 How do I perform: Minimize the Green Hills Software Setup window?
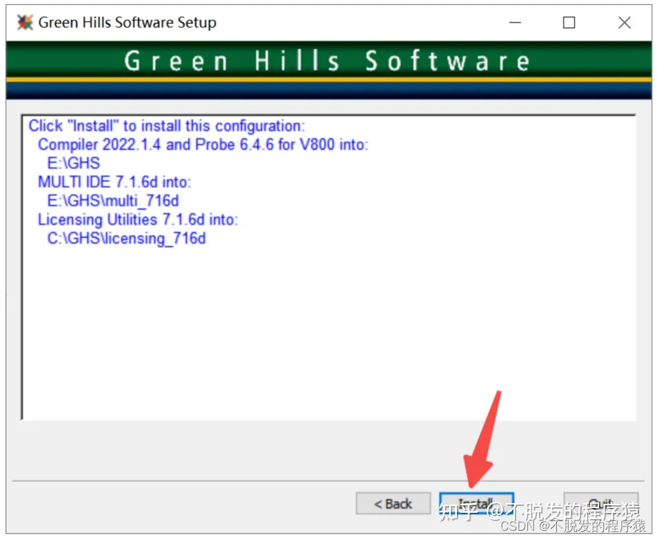(x=515, y=23)
